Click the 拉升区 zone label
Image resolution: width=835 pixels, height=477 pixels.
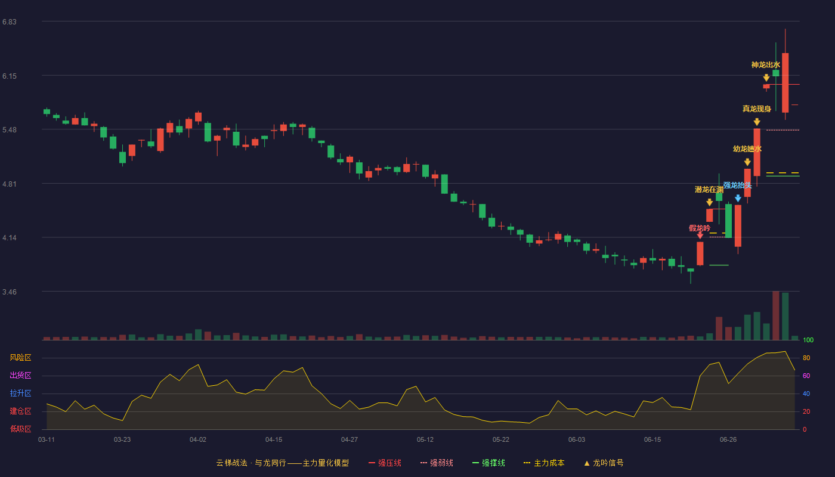[x=20, y=394]
